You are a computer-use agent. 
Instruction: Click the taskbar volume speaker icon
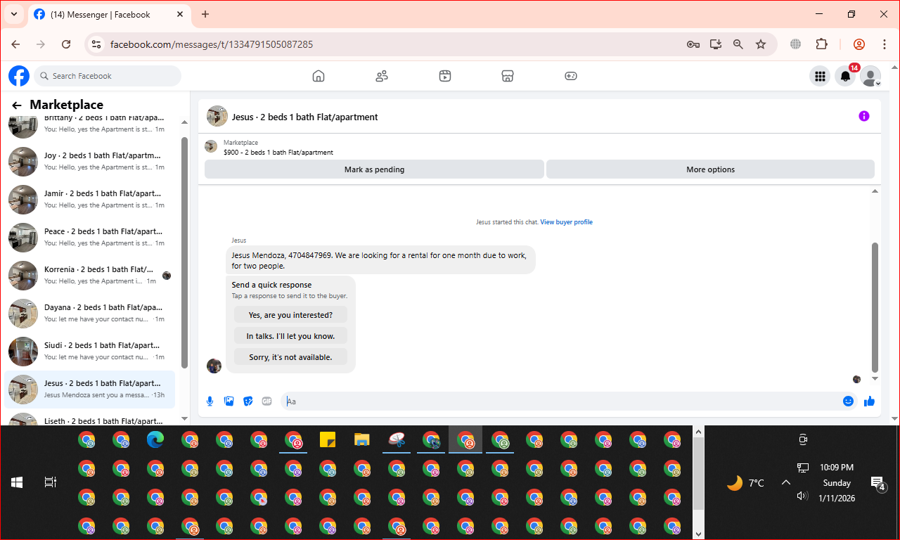pos(802,496)
